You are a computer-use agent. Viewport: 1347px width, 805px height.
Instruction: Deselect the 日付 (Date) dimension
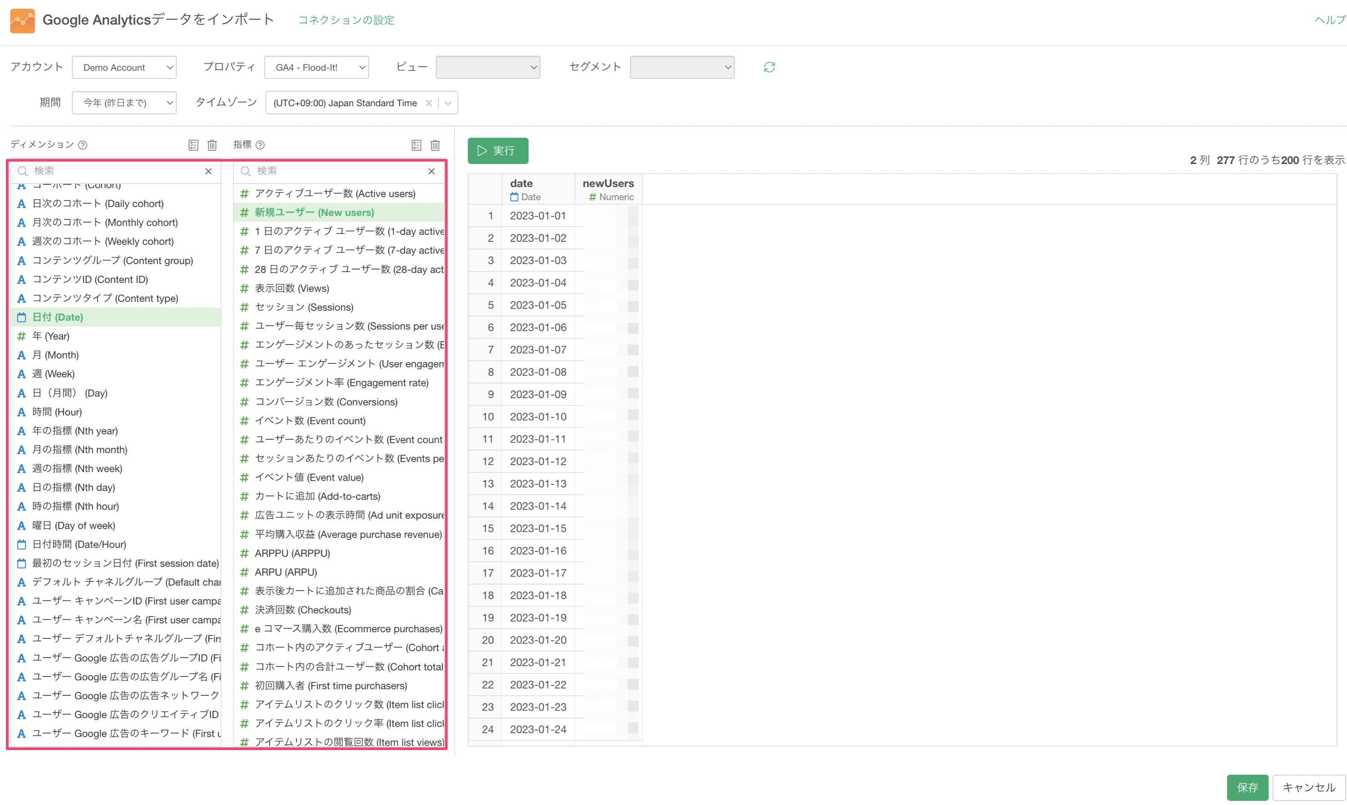pos(115,318)
